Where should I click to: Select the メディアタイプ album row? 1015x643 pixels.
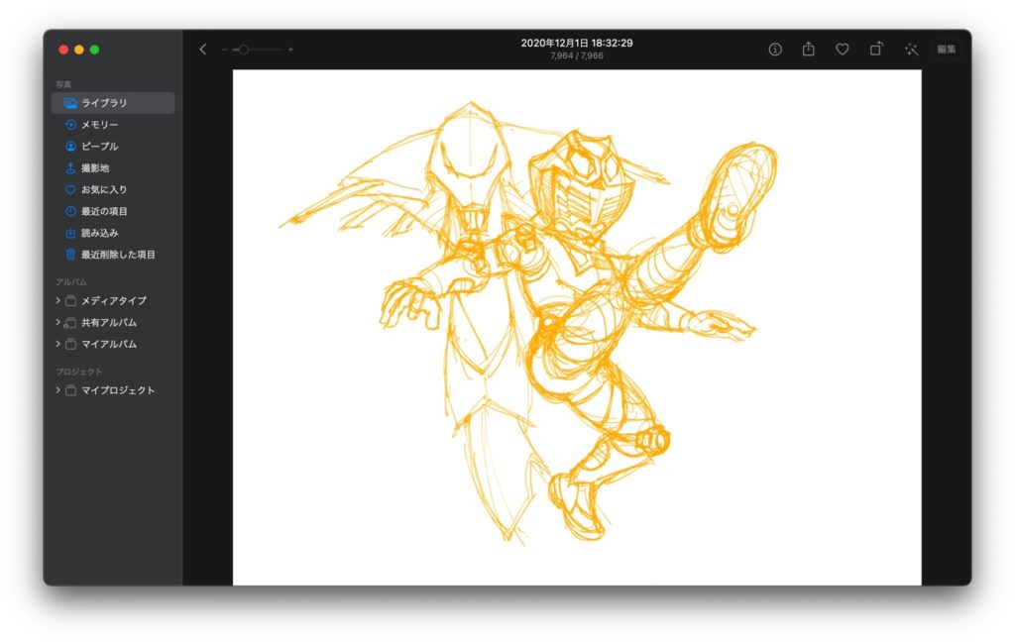113,300
